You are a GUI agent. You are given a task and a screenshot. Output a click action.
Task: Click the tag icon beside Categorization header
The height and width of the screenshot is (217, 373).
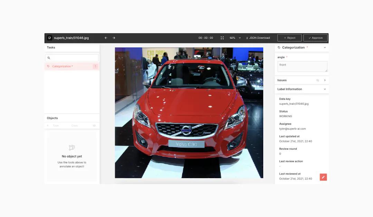click(279, 48)
